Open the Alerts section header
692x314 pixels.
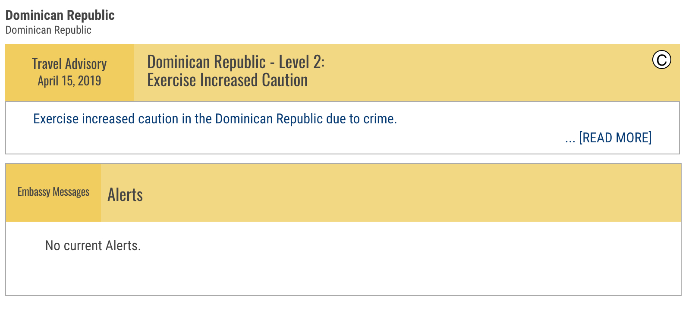[x=125, y=195]
